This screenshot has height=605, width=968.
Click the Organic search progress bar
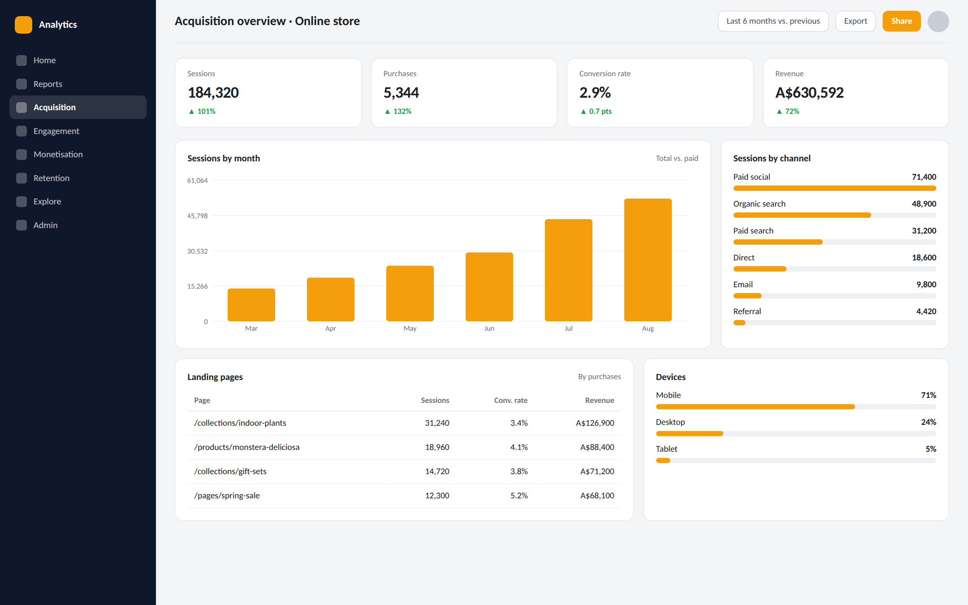pyautogui.click(x=834, y=215)
